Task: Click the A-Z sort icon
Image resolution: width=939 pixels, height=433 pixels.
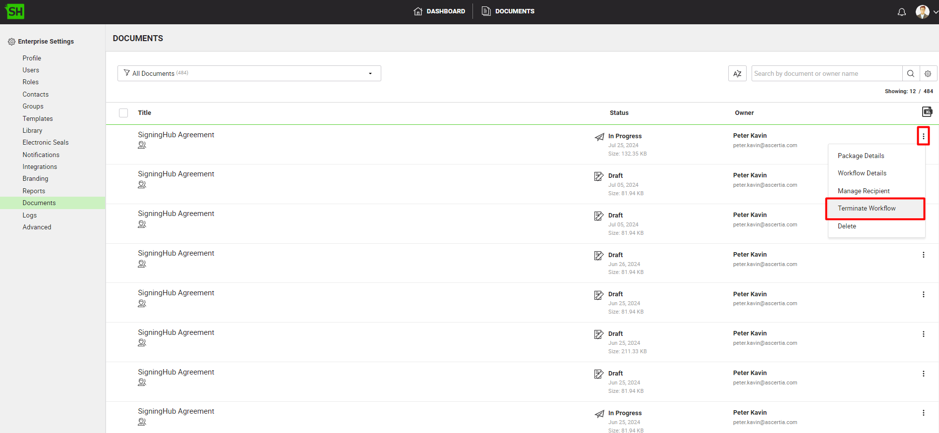Action: 737,74
